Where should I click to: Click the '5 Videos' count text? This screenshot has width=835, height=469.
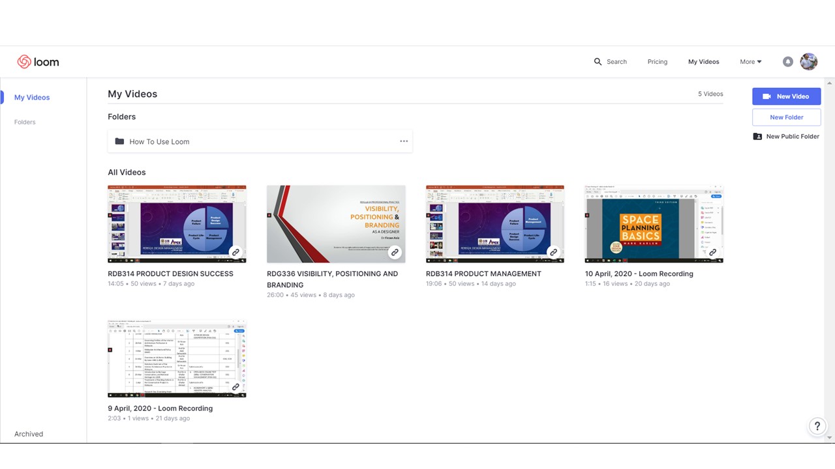pyautogui.click(x=710, y=94)
